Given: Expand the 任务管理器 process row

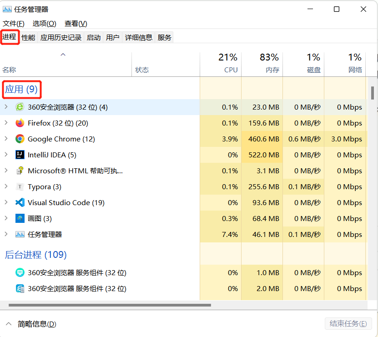Looking at the screenshot, I should point(6,234).
